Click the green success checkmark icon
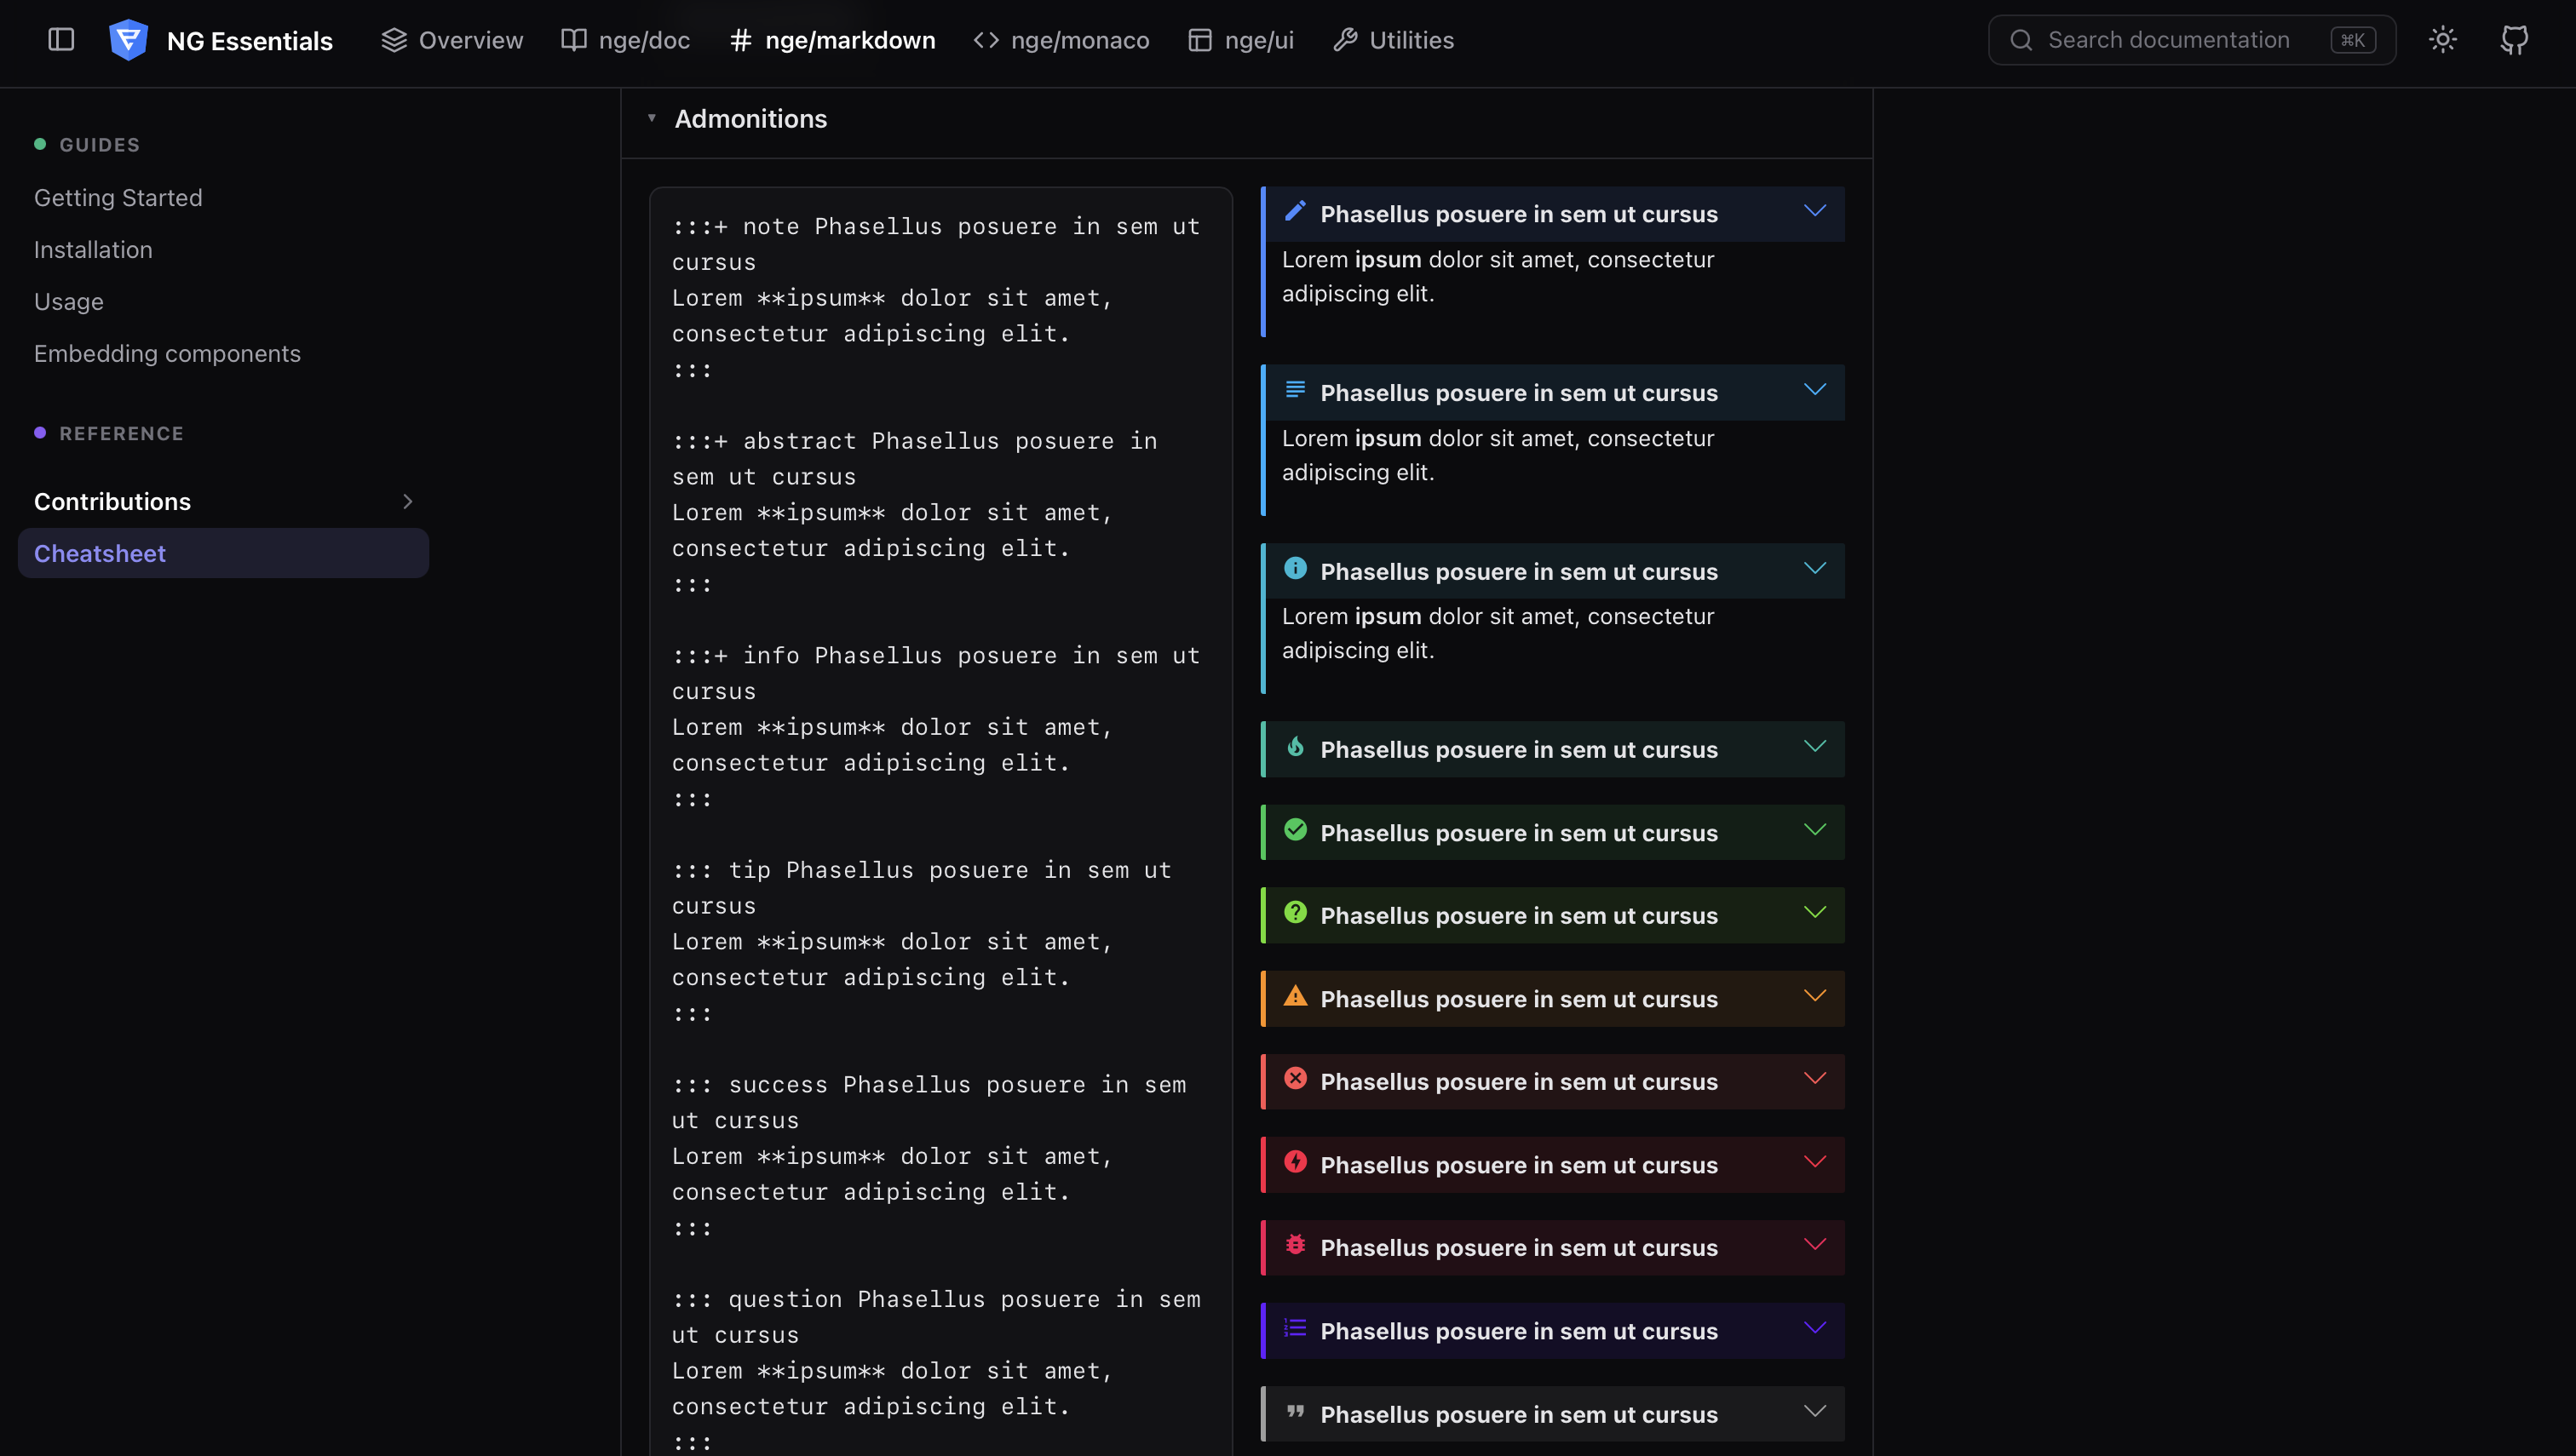 (1295, 830)
